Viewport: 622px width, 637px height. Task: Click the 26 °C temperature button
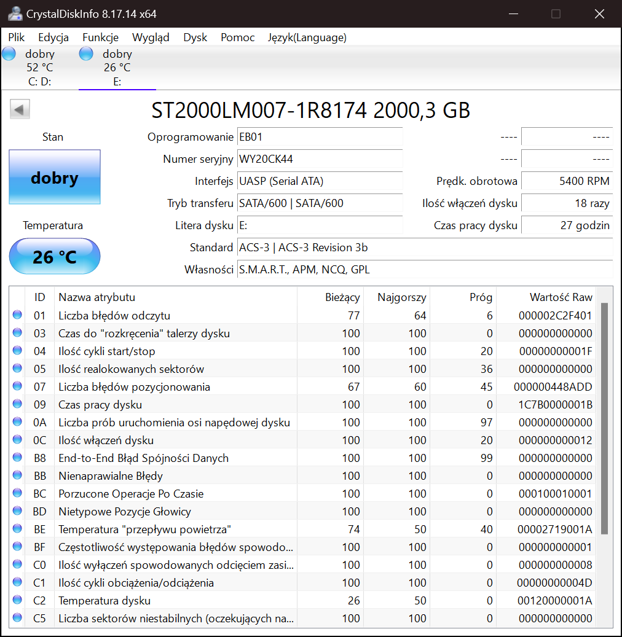(55, 256)
